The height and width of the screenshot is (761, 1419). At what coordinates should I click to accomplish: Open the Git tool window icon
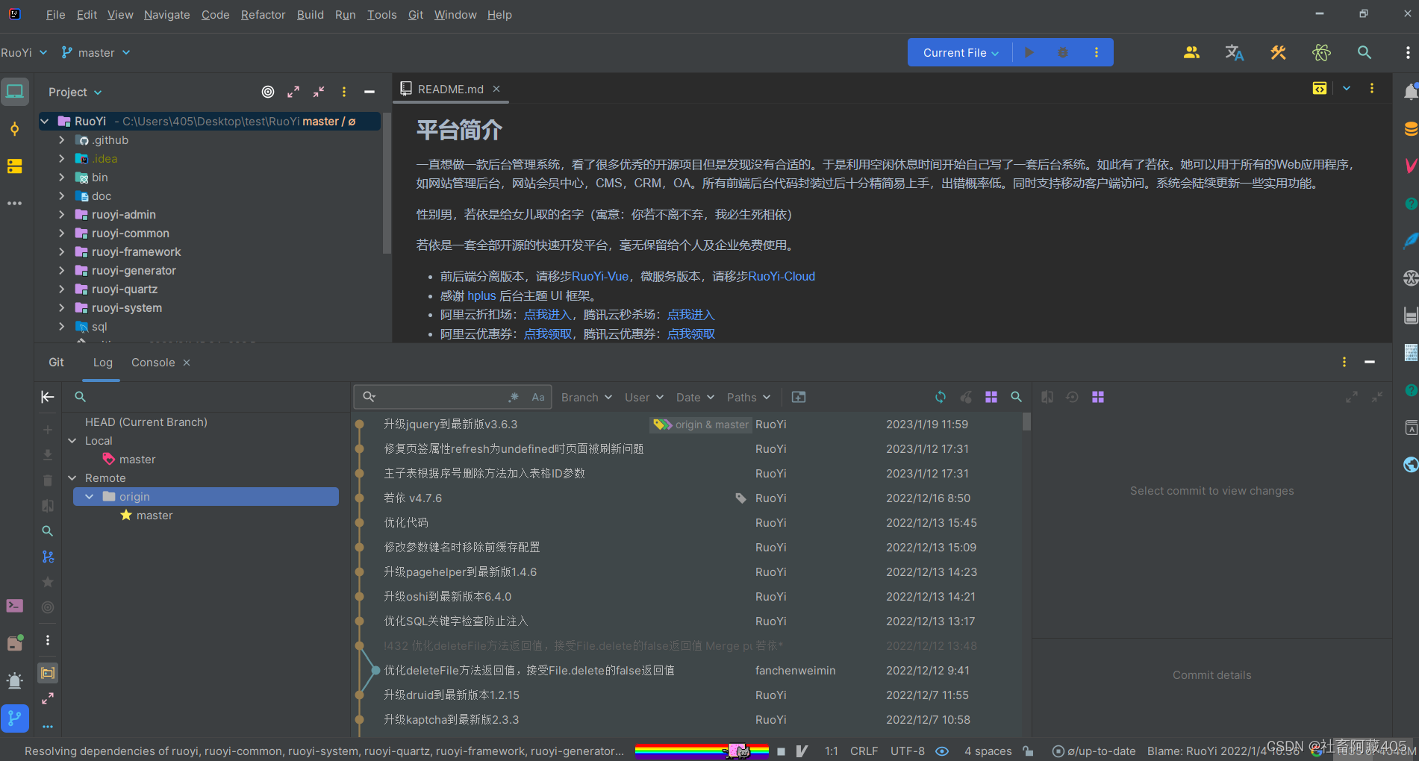pos(15,718)
